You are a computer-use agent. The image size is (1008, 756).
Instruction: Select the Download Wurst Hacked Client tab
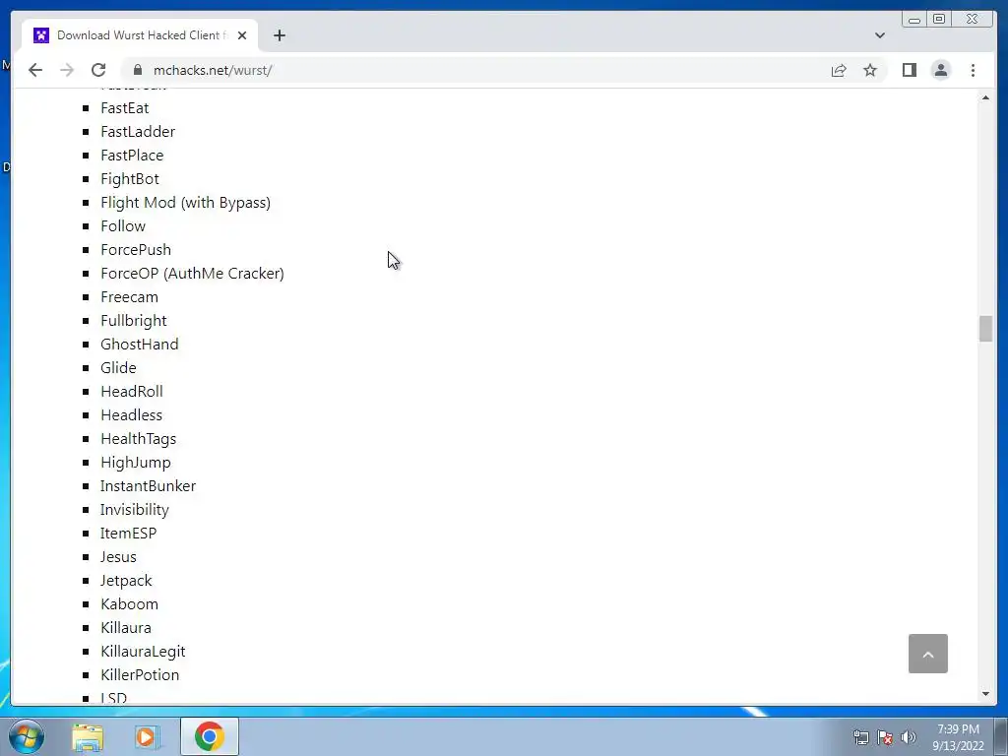pos(140,35)
